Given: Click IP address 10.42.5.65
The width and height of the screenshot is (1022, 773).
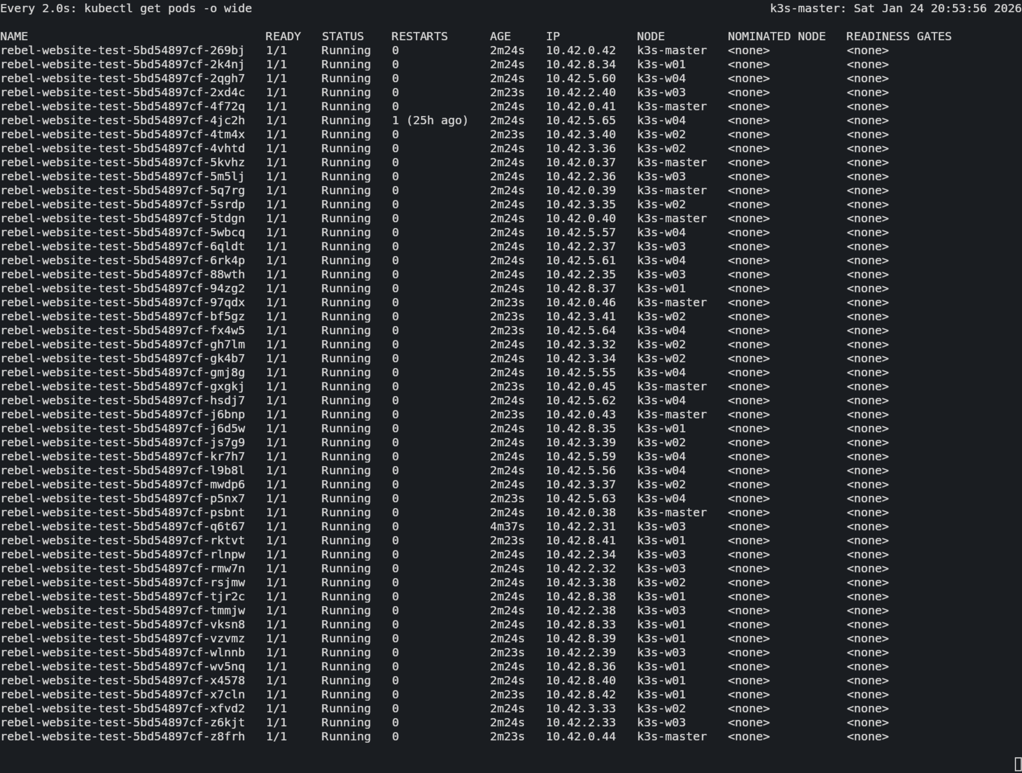Looking at the screenshot, I should click(580, 121).
